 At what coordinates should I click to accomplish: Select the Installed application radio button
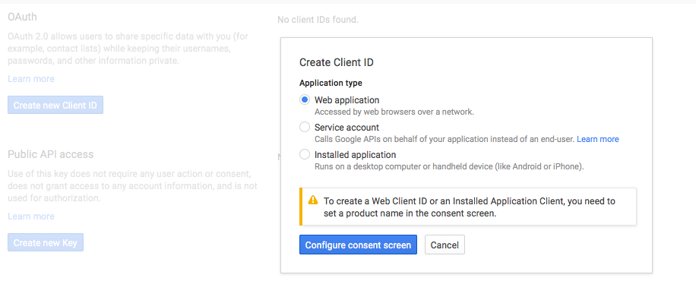point(305,154)
